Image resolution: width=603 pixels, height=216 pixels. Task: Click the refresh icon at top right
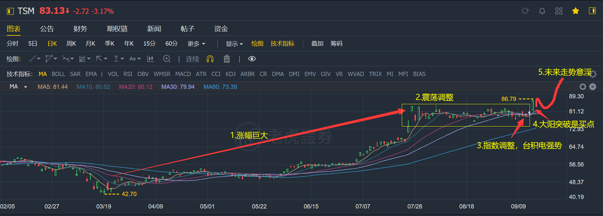pyautogui.click(x=525, y=11)
